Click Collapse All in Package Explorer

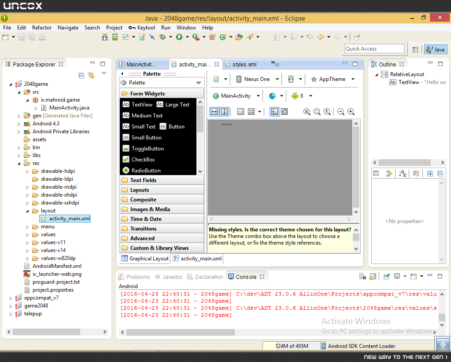click(x=81, y=75)
